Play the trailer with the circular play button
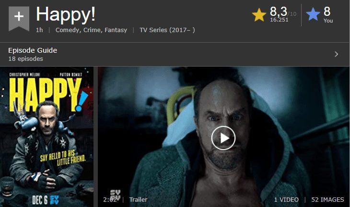 [x=223, y=138]
